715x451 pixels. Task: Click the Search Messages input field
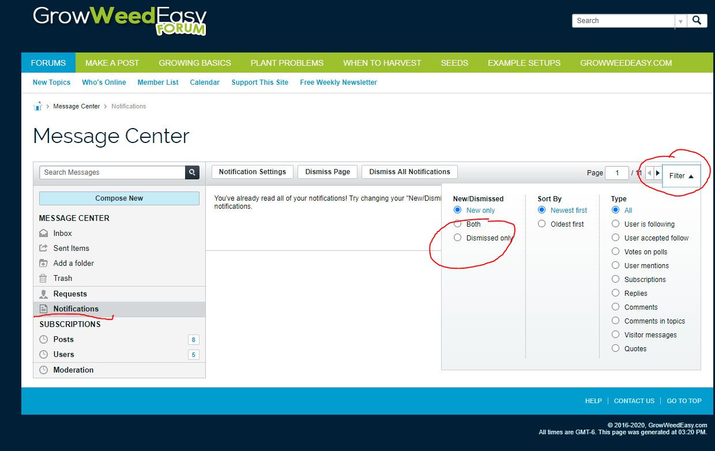pos(112,172)
